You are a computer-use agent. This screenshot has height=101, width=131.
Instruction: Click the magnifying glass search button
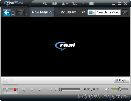tap(125, 12)
